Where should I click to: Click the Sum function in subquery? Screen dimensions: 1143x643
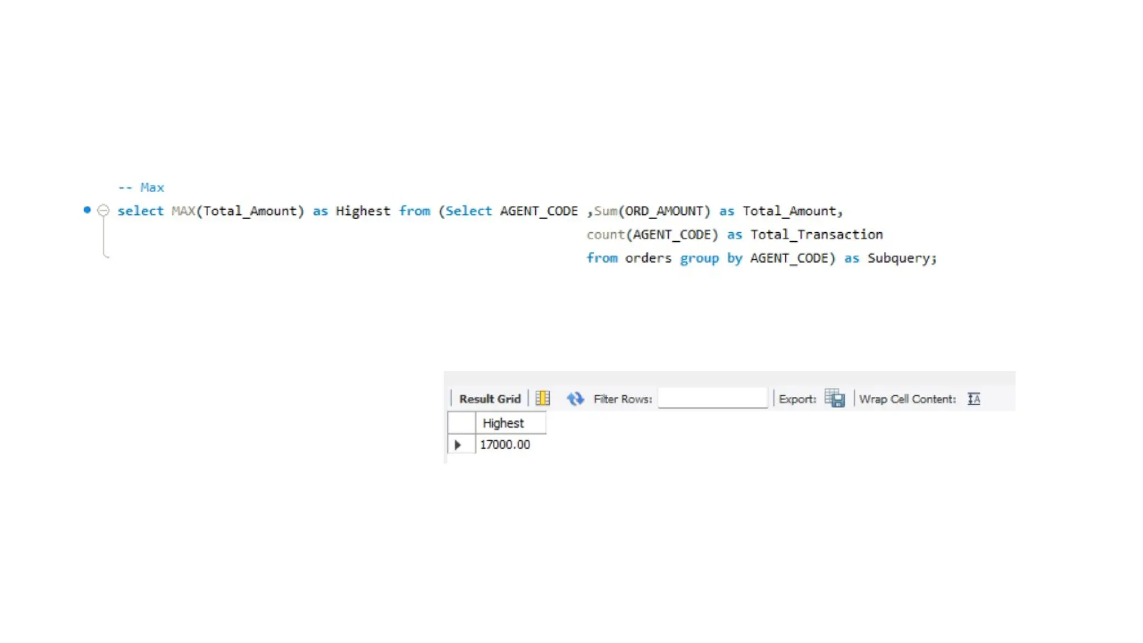[606, 211]
